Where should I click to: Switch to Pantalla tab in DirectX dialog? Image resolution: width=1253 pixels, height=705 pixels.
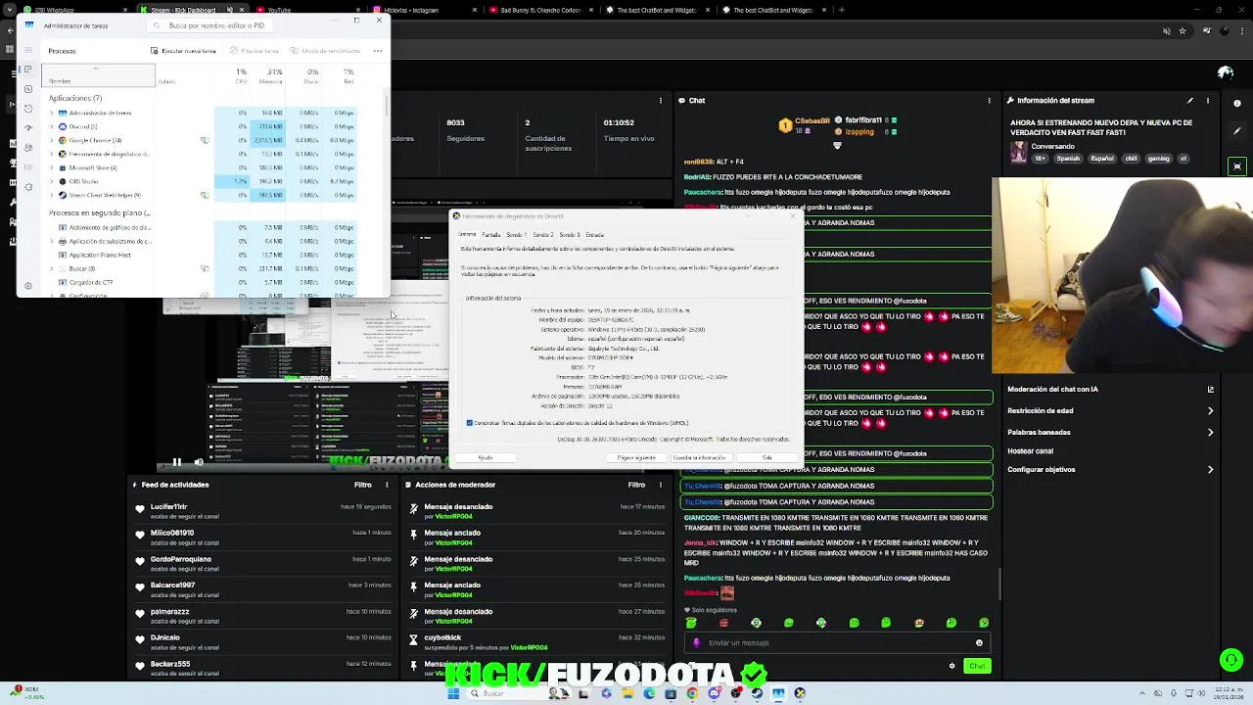[491, 235]
